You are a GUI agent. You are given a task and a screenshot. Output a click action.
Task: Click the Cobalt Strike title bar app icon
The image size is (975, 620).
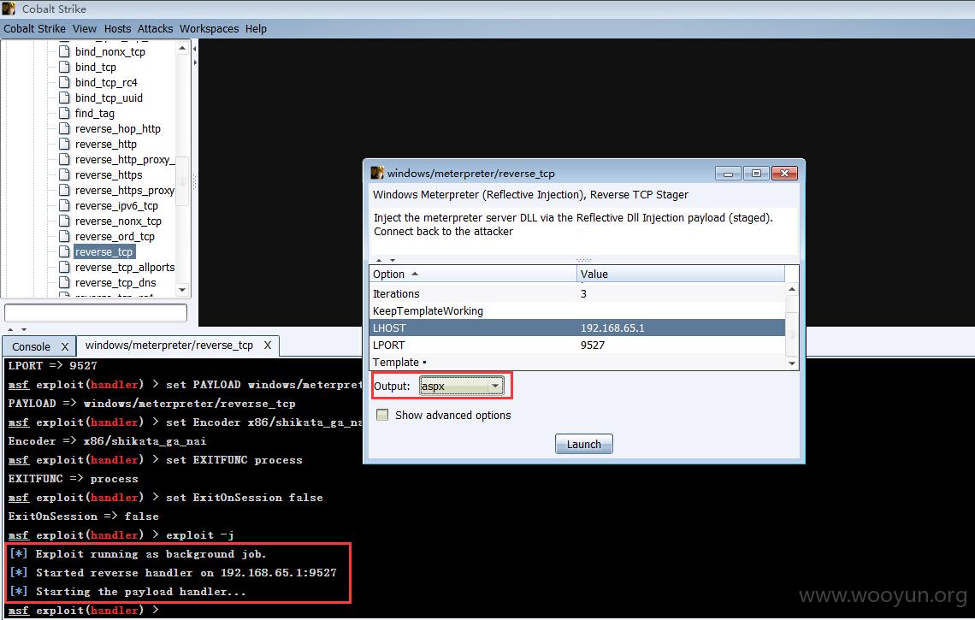[x=9, y=9]
